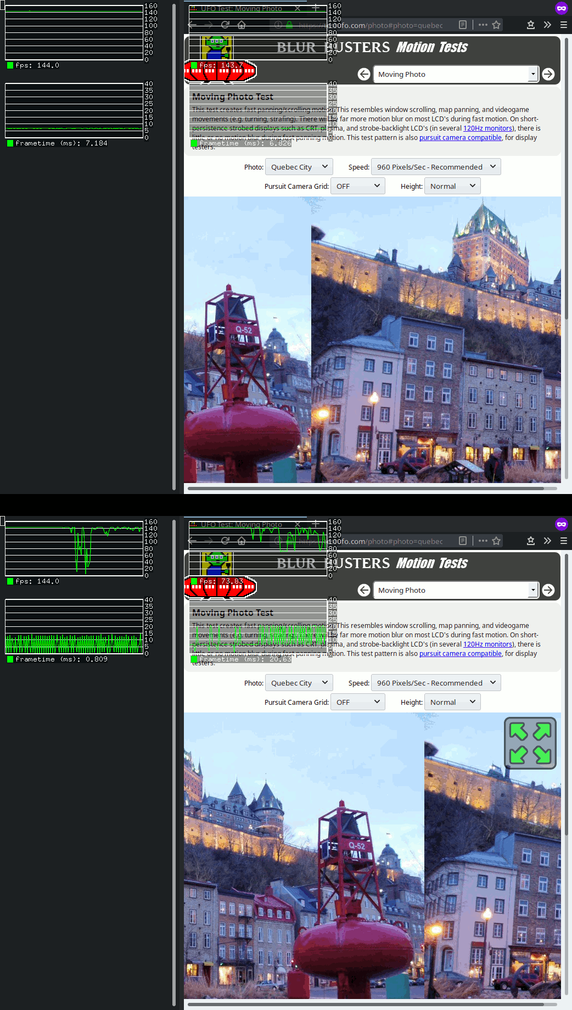This screenshot has width=572, height=1010.
Task: Click the Home icon in the bottom browser toolbar
Action: click(x=242, y=541)
